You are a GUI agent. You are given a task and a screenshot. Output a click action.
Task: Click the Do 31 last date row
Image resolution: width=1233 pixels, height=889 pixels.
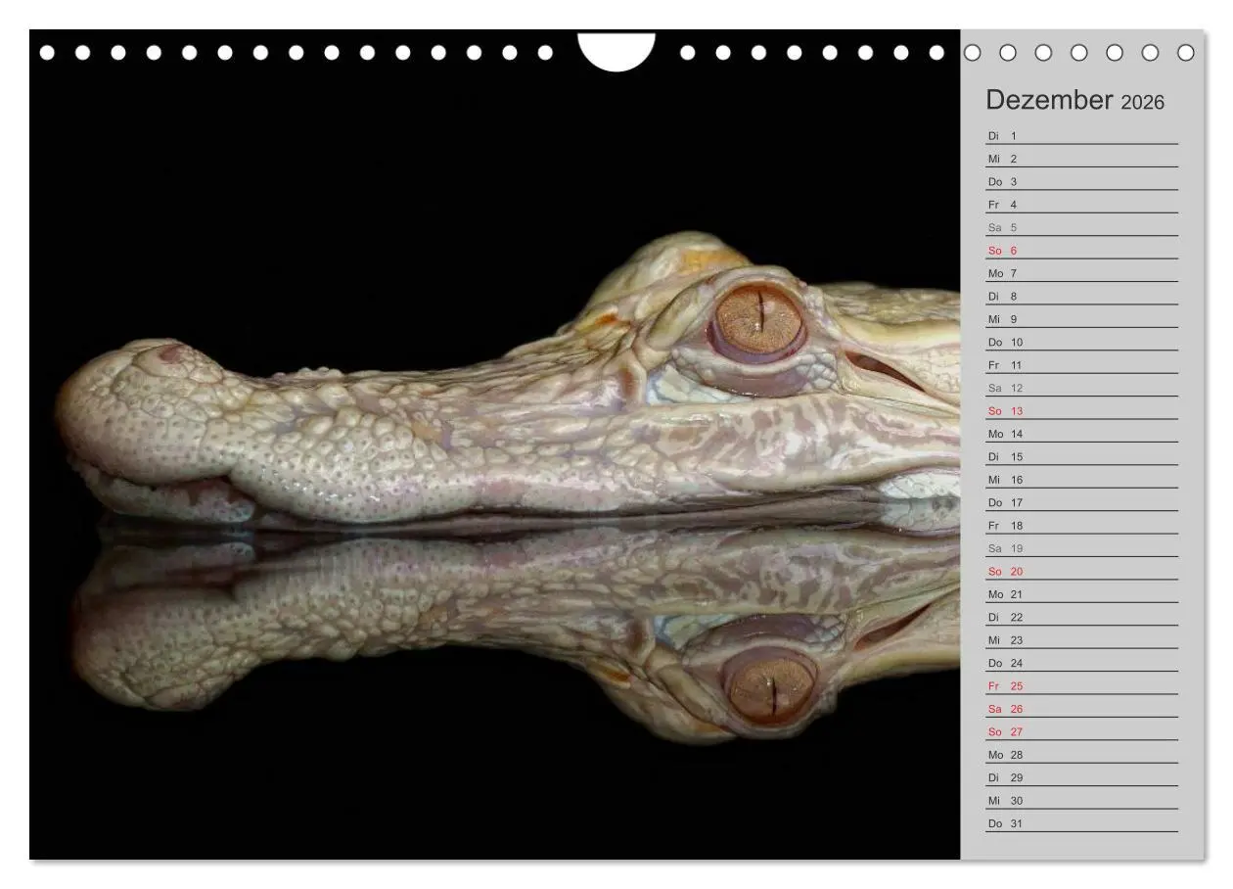pyautogui.click(x=1081, y=823)
